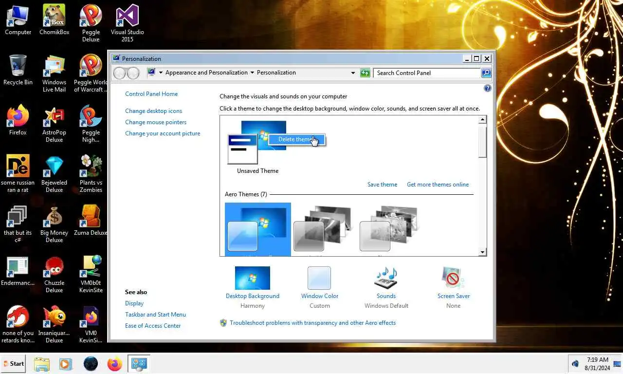The image size is (623, 374).
Task: Select AstroPop Deluxe desktop icon
Action: coord(54,124)
